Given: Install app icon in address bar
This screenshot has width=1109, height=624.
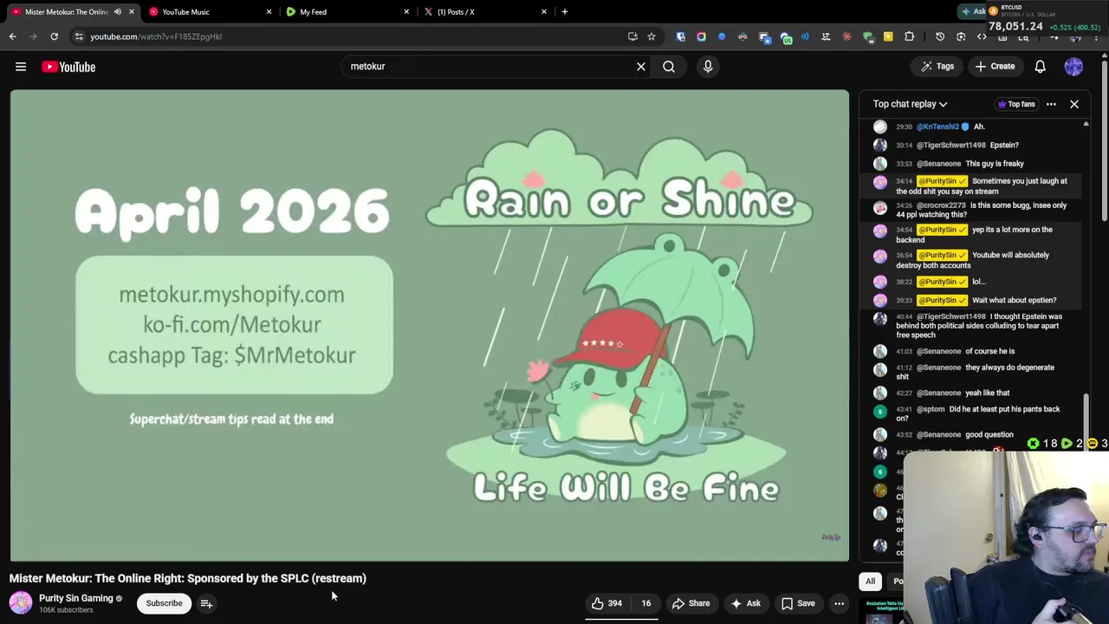Looking at the screenshot, I should pyautogui.click(x=632, y=36).
